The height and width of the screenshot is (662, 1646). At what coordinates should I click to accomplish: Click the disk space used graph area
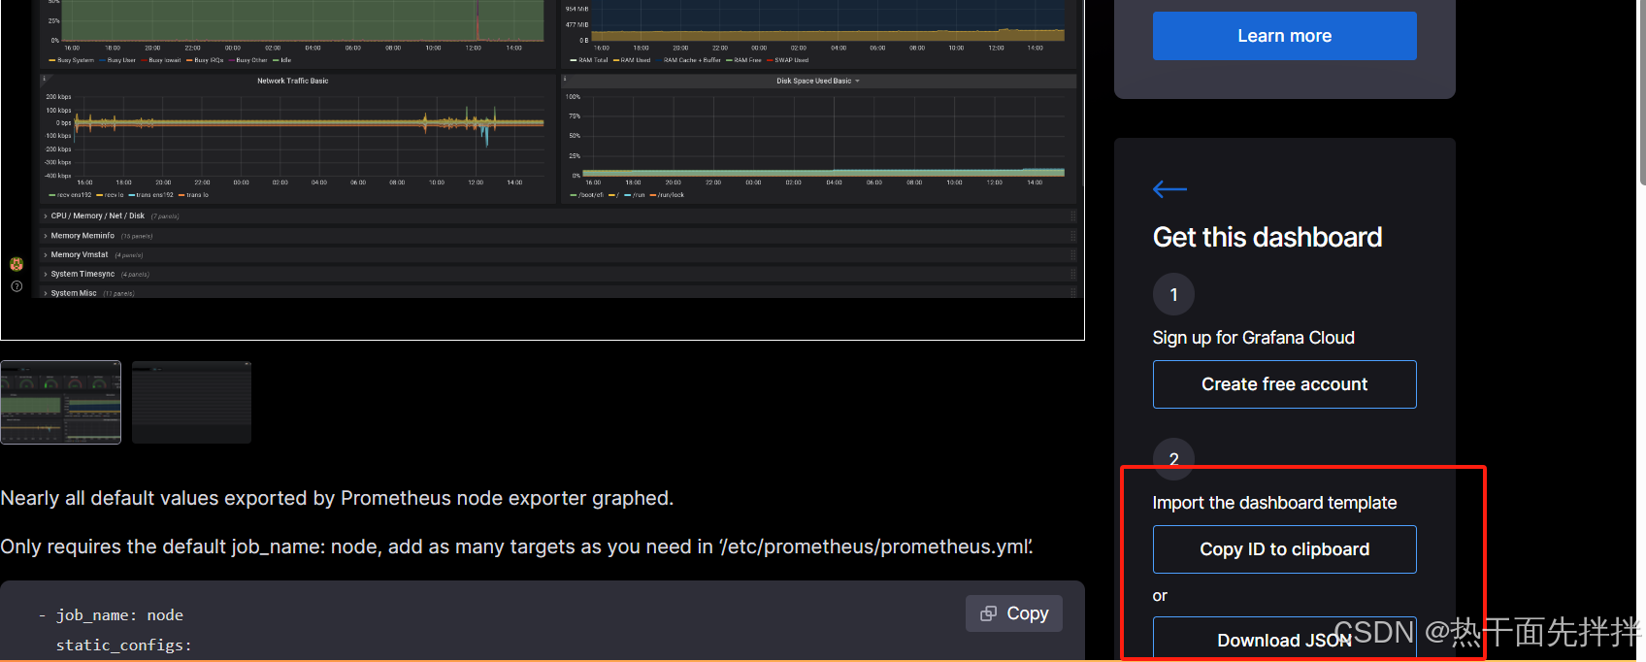[x=824, y=135]
